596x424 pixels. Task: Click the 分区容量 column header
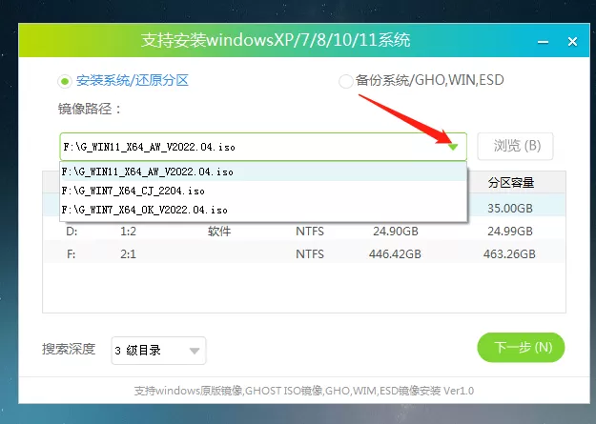coord(511,183)
